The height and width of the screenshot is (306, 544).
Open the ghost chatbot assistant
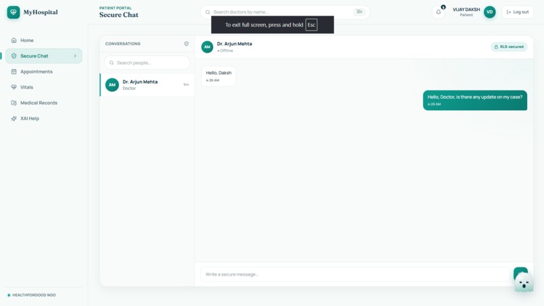tap(524, 283)
